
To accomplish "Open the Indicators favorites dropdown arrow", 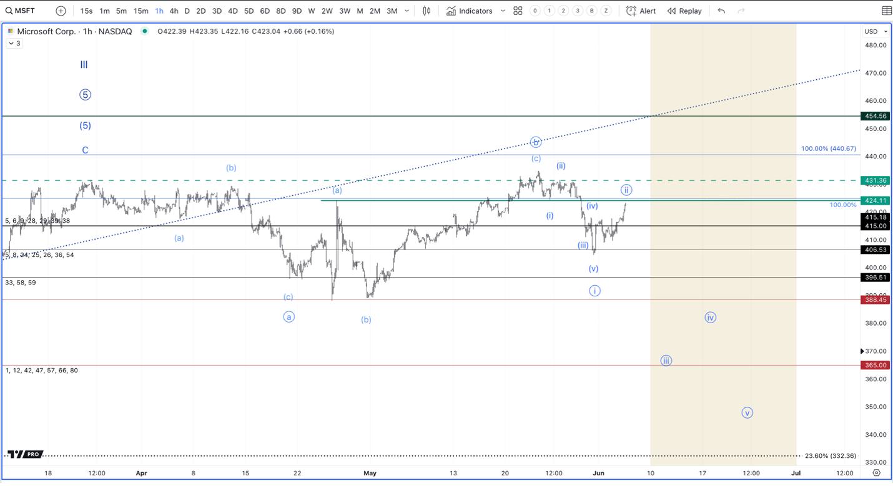I will [503, 11].
